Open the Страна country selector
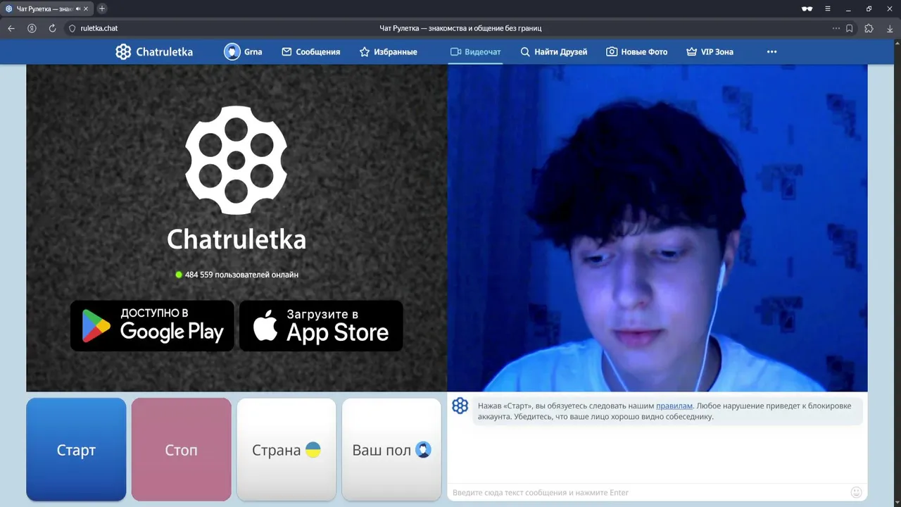The image size is (901, 507). (286, 450)
